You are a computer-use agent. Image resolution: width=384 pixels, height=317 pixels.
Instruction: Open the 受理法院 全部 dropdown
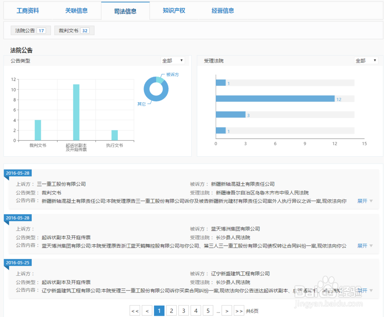point(366,60)
